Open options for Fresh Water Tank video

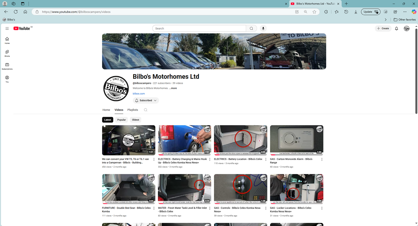click(210, 208)
